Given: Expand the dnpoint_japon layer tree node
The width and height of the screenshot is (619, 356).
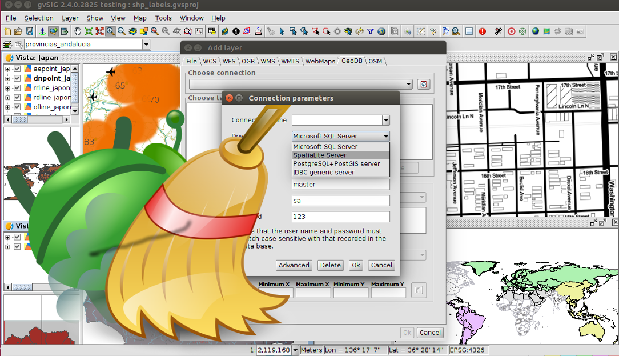Looking at the screenshot, I should click(8, 79).
